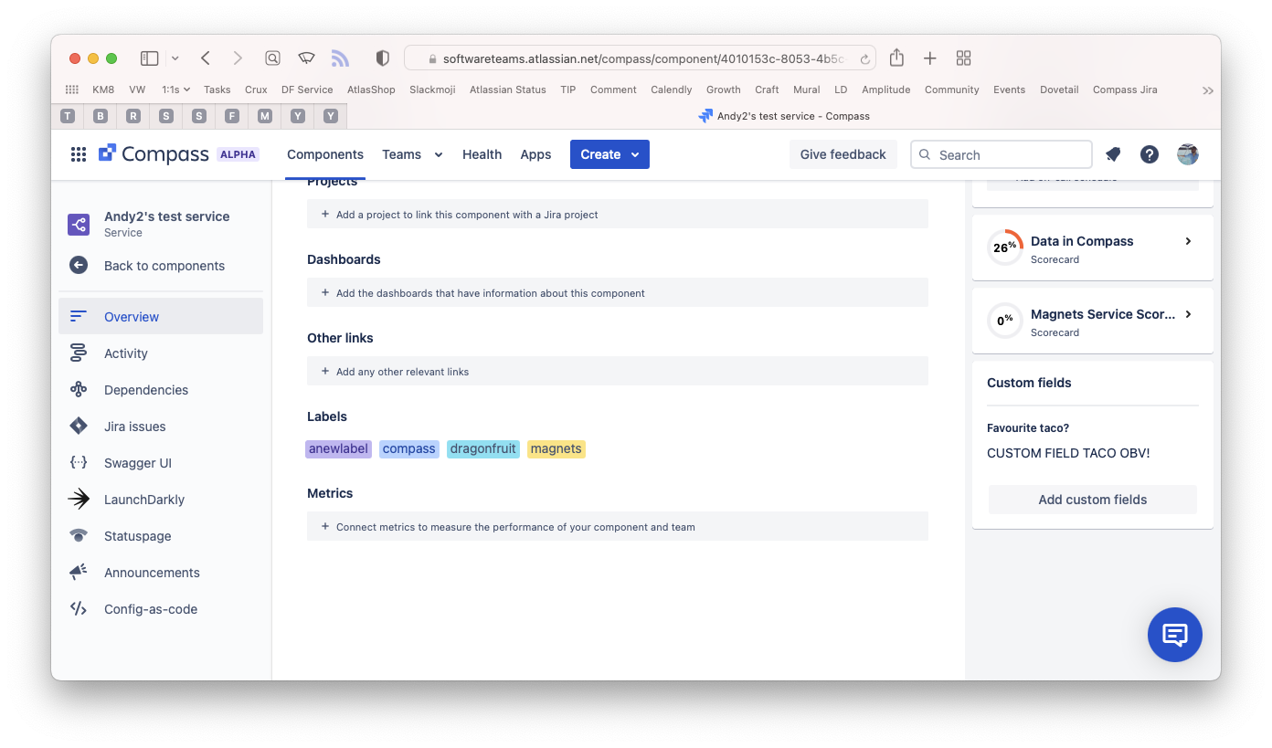Image resolution: width=1272 pixels, height=748 pixels.
Task: Open Safari sidebar options dropdown arrow
Action: [175, 58]
